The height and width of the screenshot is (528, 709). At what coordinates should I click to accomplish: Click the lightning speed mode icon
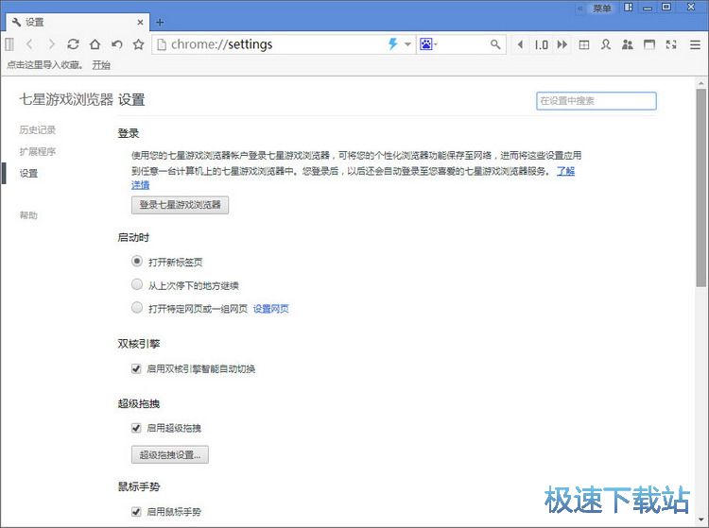392,43
